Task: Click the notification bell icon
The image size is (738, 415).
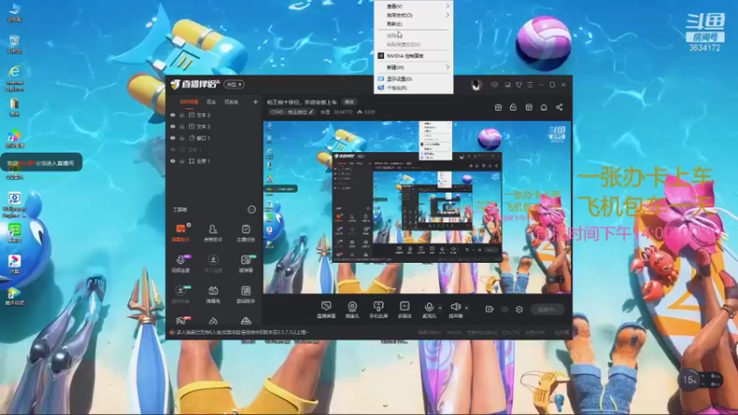Action: click(x=543, y=107)
